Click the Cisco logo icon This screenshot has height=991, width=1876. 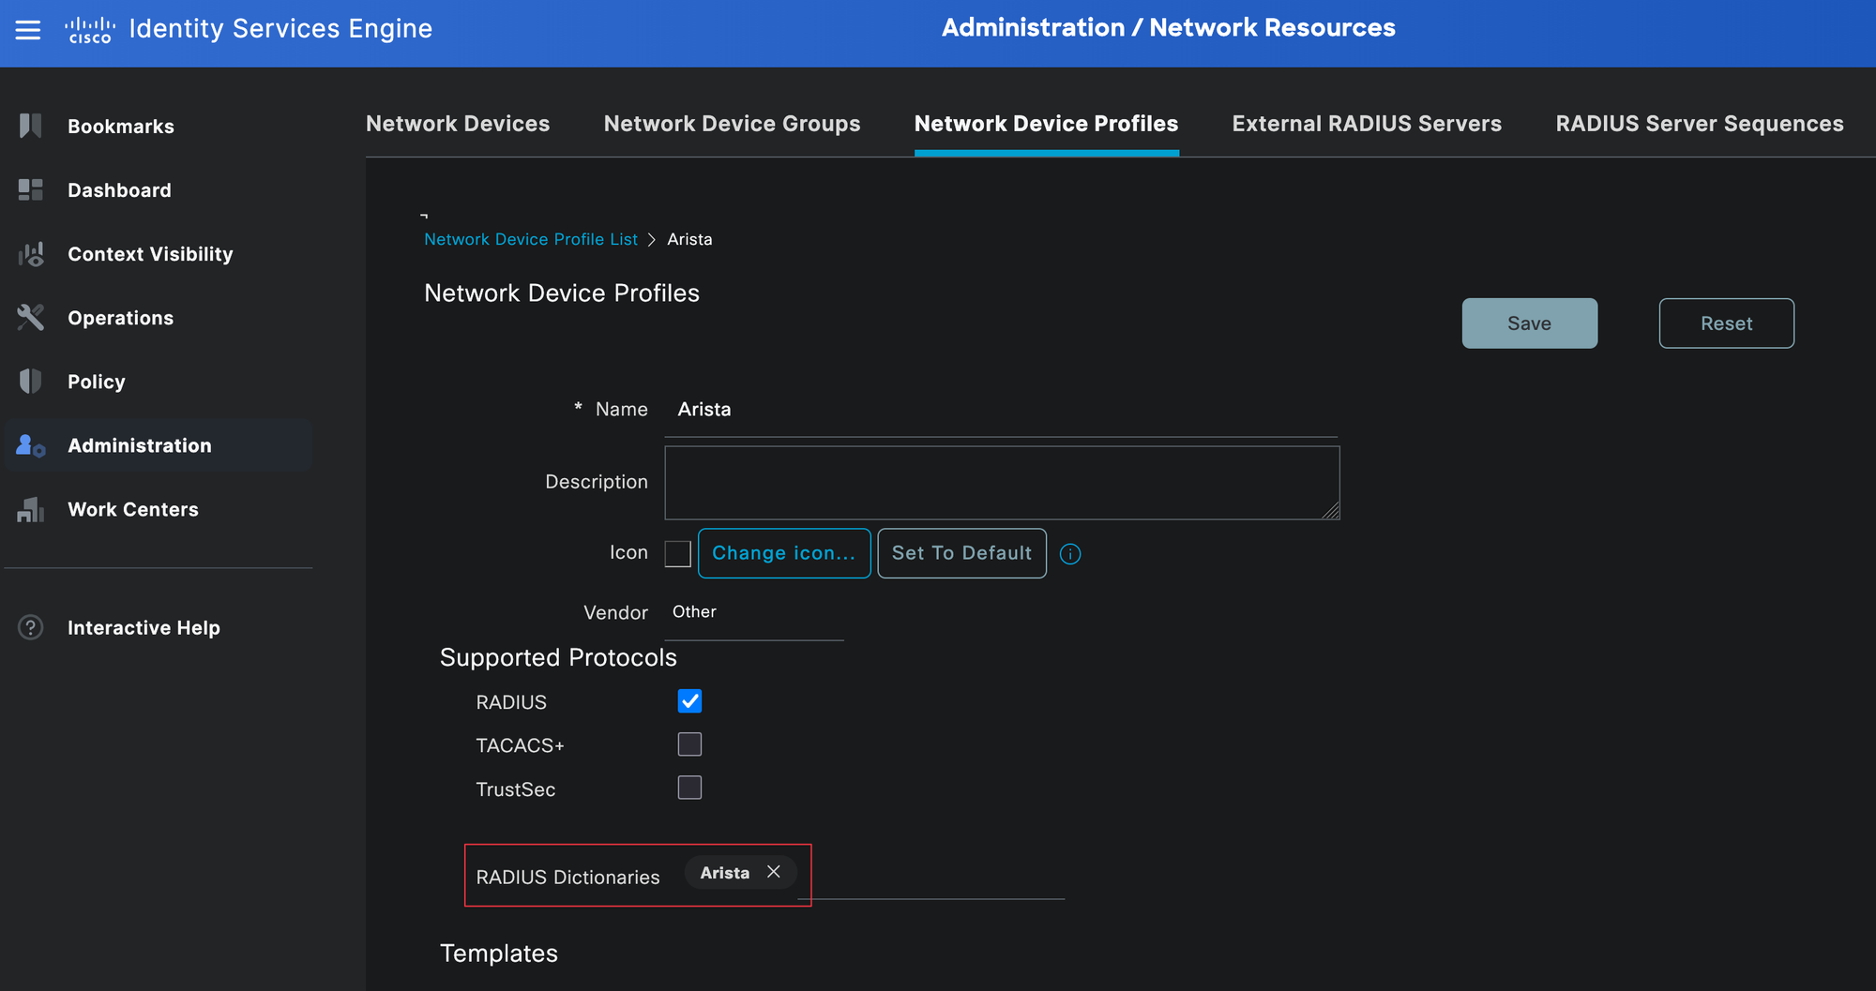(x=90, y=30)
